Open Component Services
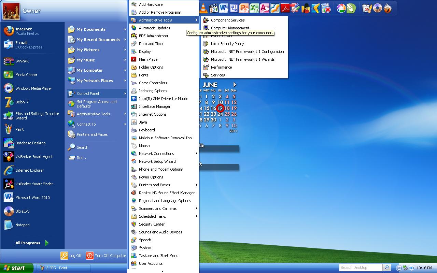437x273 pixels. coord(244,20)
